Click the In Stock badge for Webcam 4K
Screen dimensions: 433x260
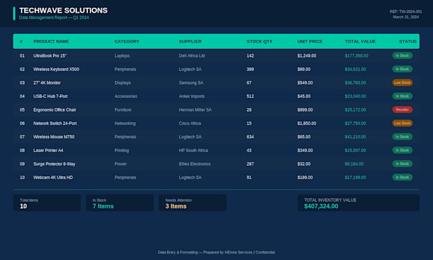[402, 177]
